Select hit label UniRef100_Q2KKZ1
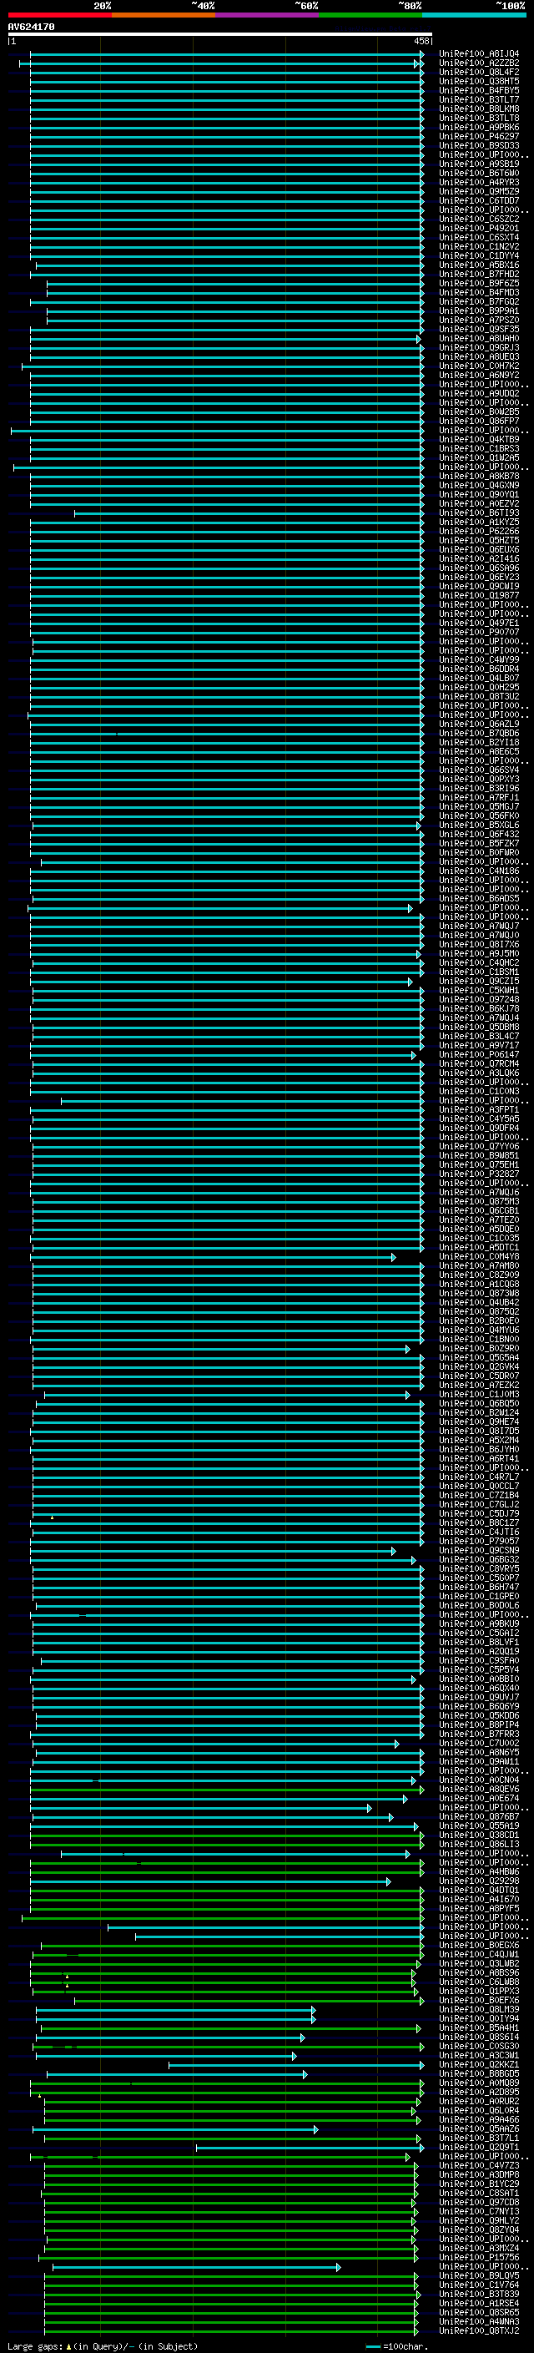 [478, 2064]
